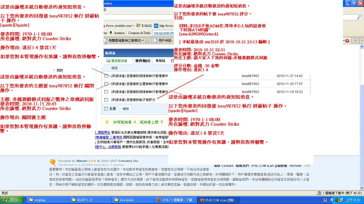Click sender tony987852 in 2010-11-27 14:42 row
The height and width of the screenshot is (204, 364).
(x=250, y=76)
